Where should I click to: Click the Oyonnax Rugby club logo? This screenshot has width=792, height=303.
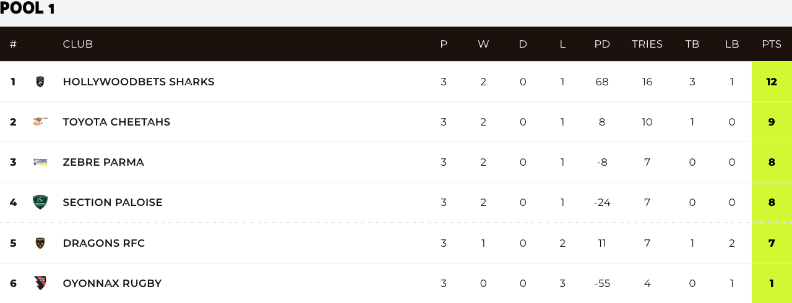40,283
